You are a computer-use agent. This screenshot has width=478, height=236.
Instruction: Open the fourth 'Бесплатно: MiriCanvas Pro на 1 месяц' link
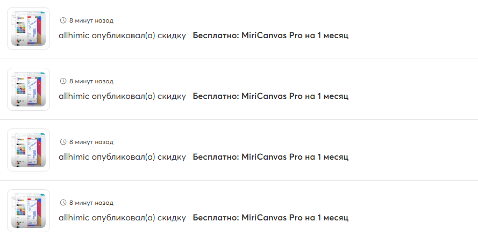tap(270, 218)
